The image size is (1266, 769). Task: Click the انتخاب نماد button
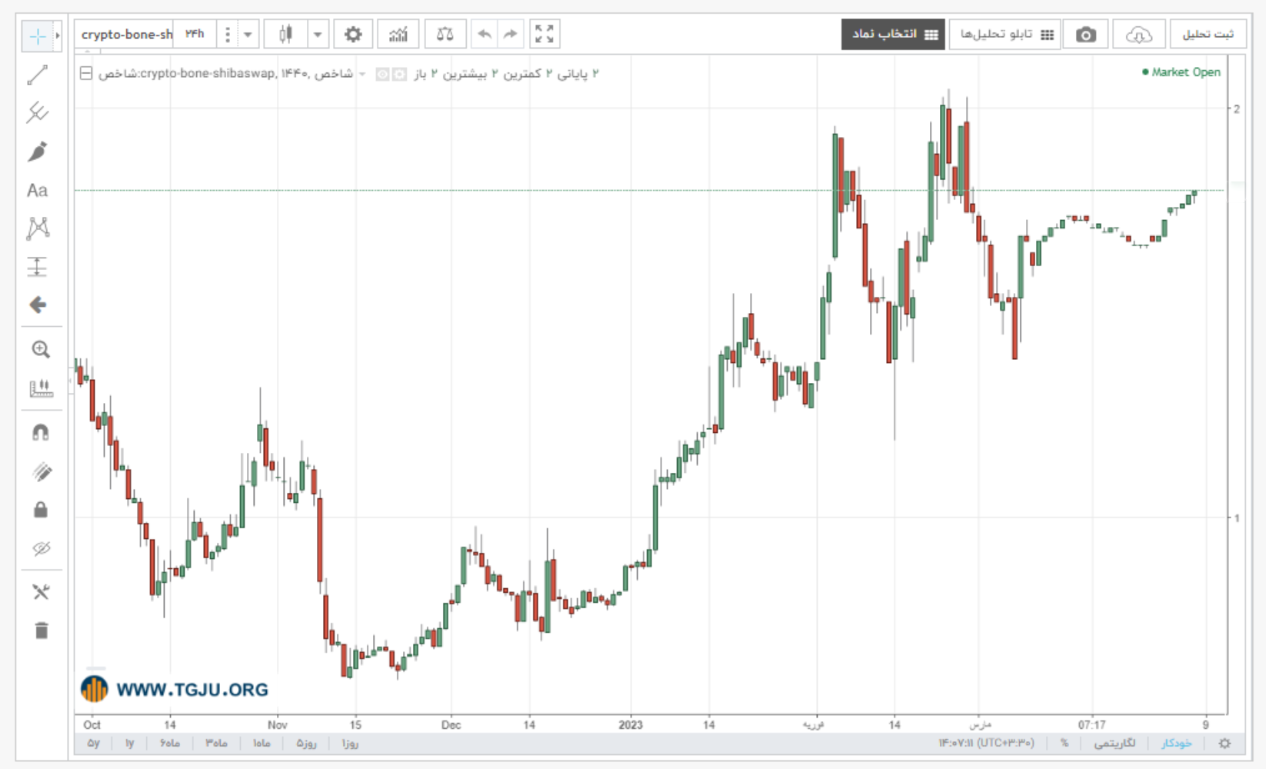893,35
